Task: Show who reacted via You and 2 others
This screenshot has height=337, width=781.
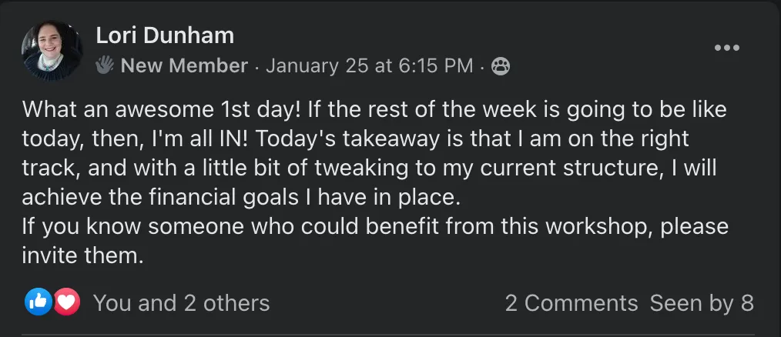Action: point(181,303)
